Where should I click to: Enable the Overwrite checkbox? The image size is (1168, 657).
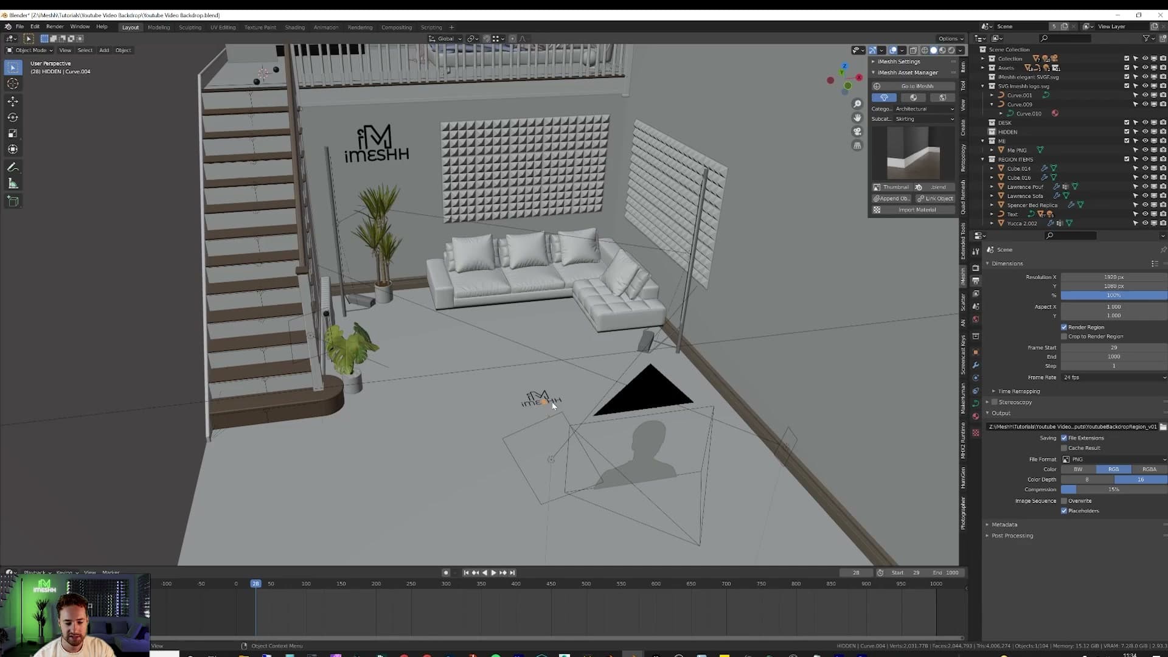coord(1064,501)
